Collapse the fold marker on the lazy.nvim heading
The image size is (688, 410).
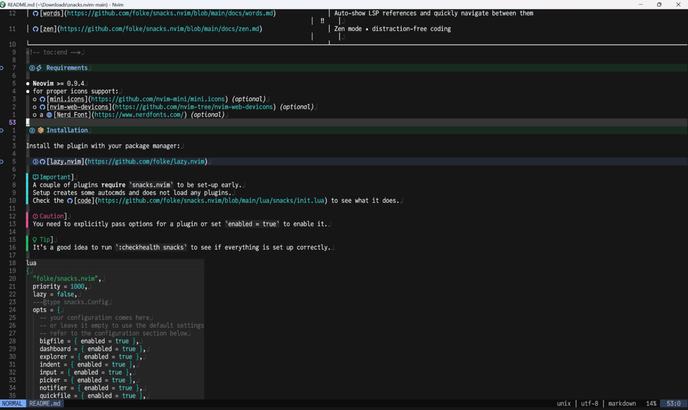point(2,162)
